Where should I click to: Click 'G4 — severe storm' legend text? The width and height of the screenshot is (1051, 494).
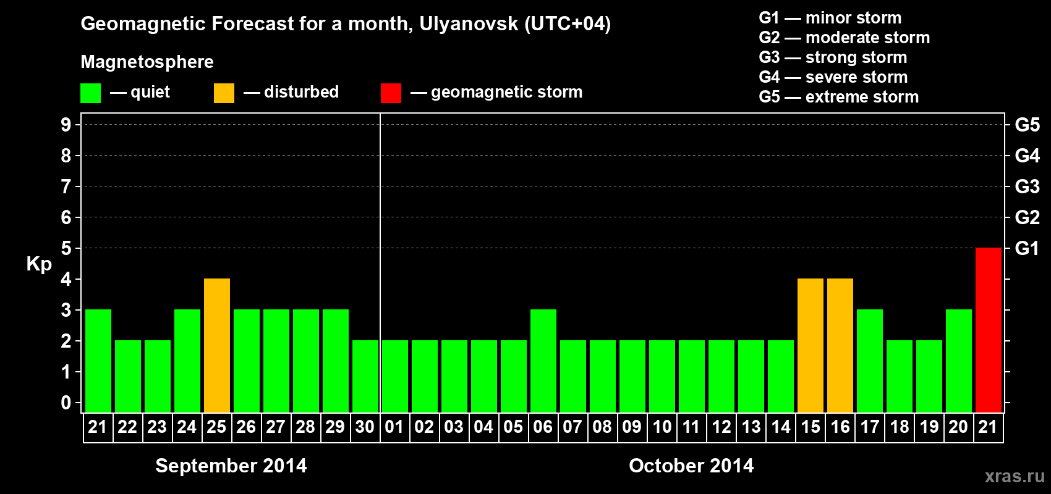point(833,77)
